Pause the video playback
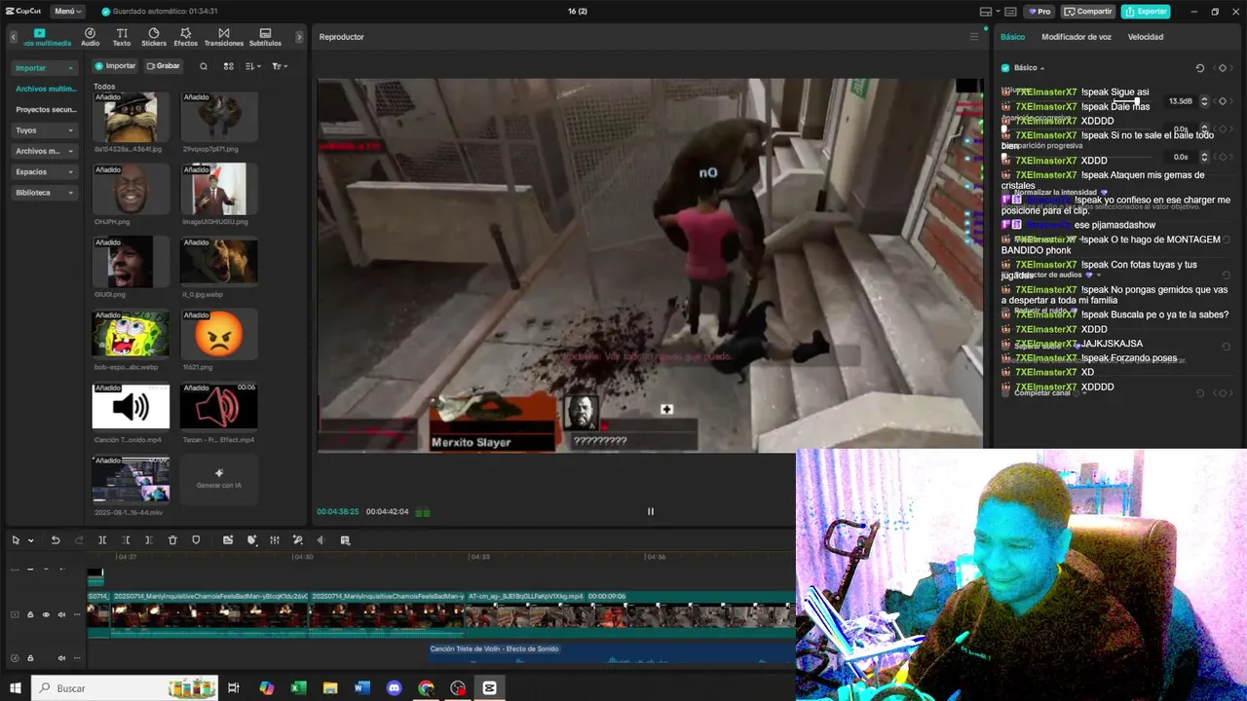1247x701 pixels. (x=651, y=511)
